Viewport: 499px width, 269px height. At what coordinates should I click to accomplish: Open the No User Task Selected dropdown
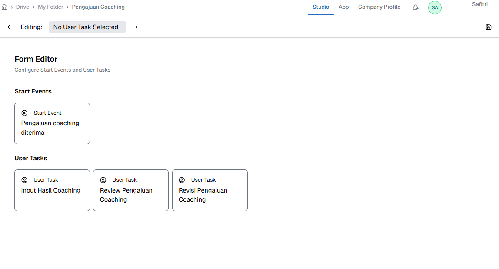(87, 27)
